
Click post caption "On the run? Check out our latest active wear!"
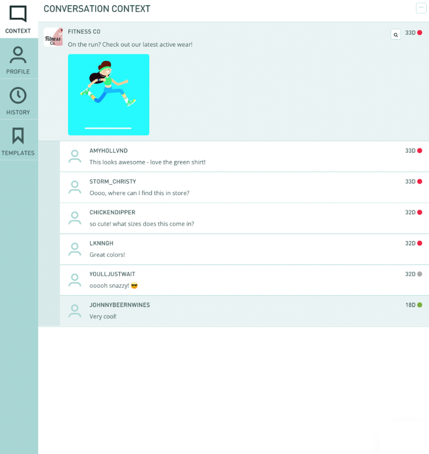(130, 45)
